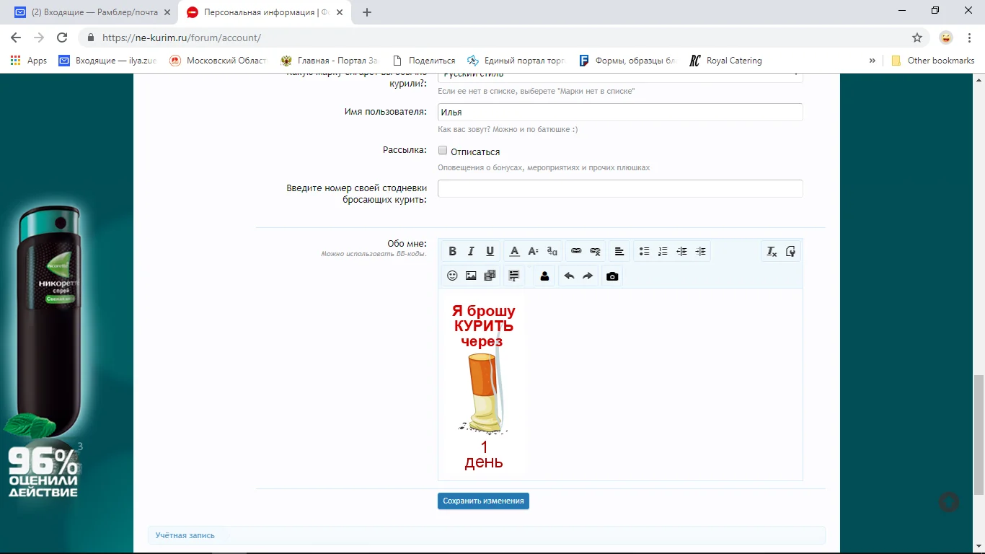Apply italic formatting in the editor
This screenshot has height=554, width=985.
pyautogui.click(x=471, y=252)
